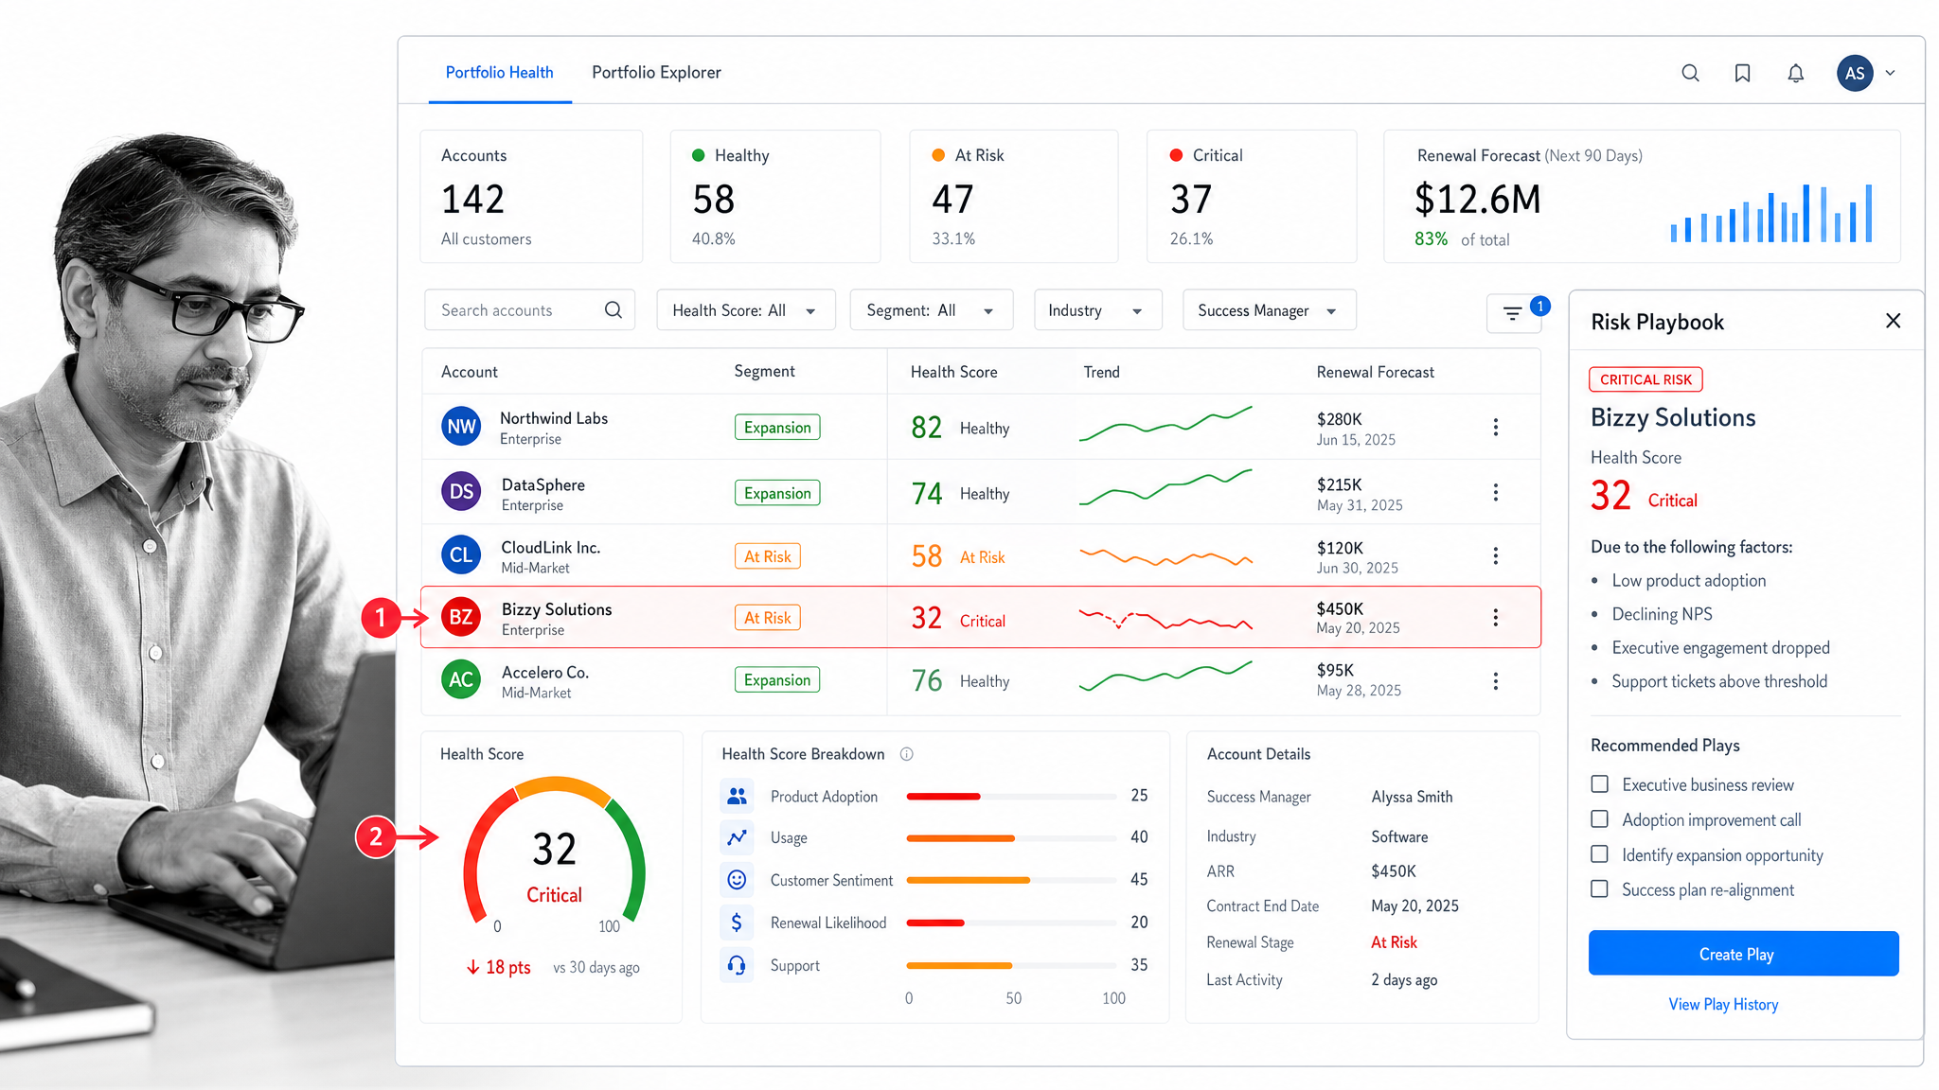1939x1090 pixels.
Task: Click info icon next to Health Score Breakdown
Action: pyautogui.click(x=906, y=754)
